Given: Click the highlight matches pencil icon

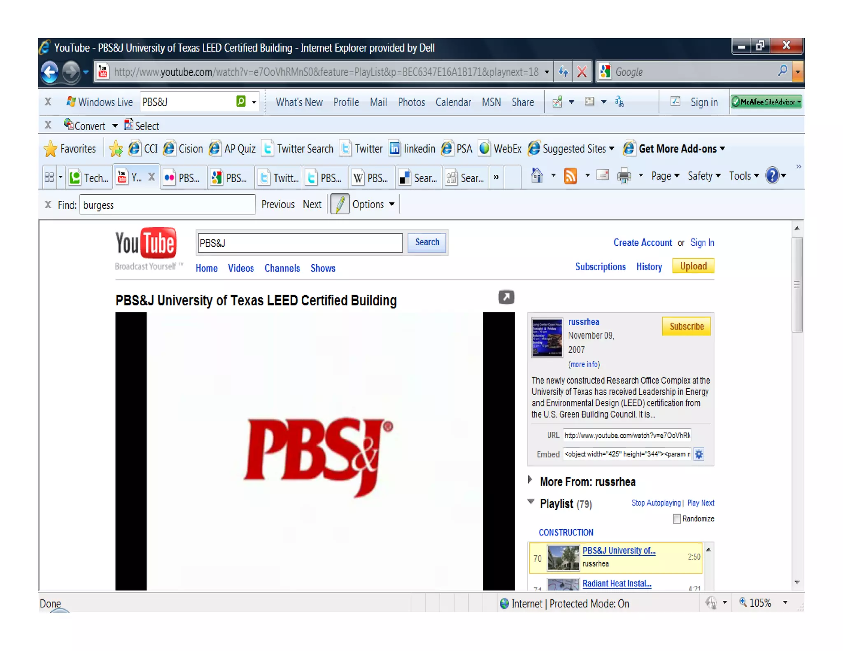Looking at the screenshot, I should pyautogui.click(x=340, y=205).
